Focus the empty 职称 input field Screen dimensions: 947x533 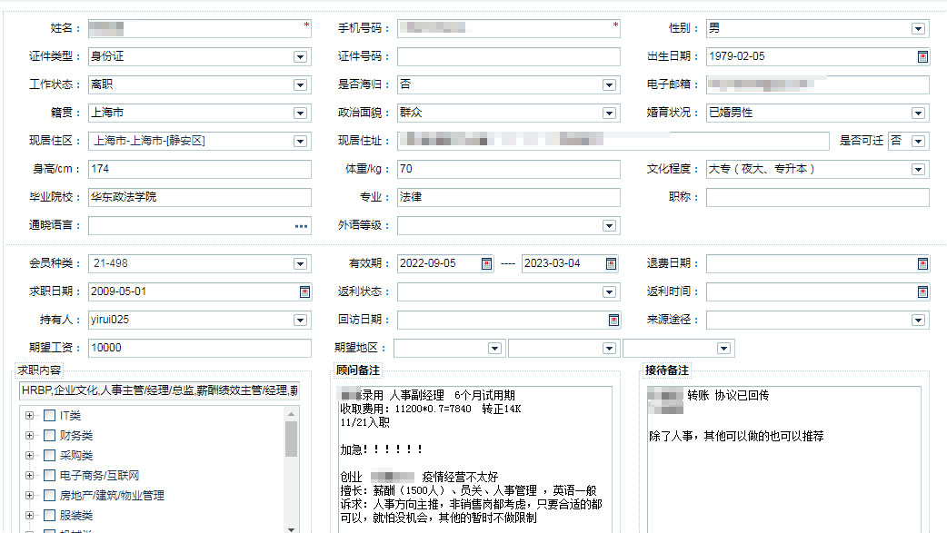point(818,197)
